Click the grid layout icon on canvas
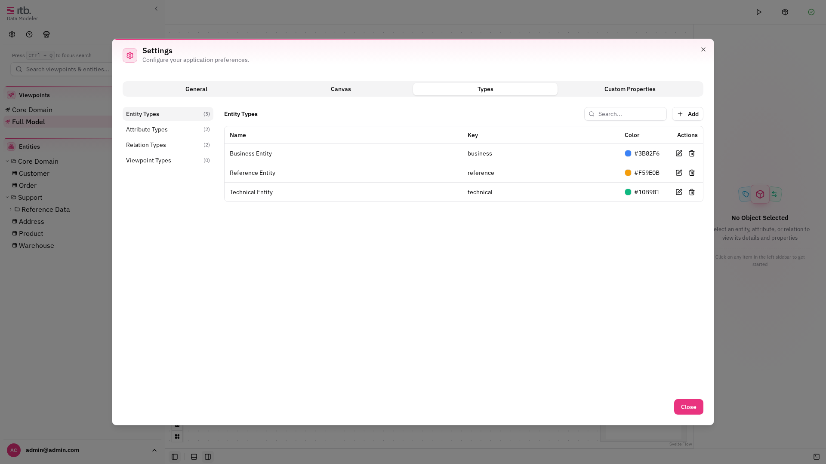826x464 pixels. [177, 437]
